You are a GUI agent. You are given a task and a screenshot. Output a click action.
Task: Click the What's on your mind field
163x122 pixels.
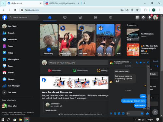coord(78,63)
